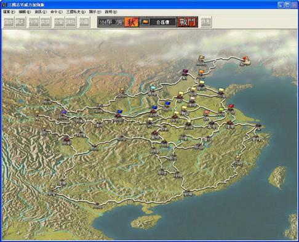299x242 pixels.
Task: Open the 顯示 (View) menu
Action: pyautogui.click(x=95, y=12)
